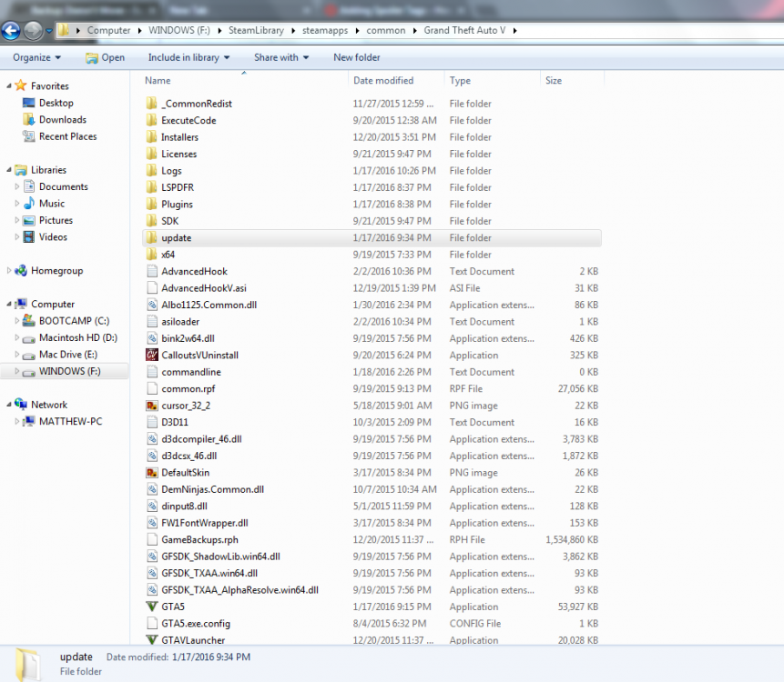Image resolution: width=784 pixels, height=682 pixels.
Task: Collapse the Libraries tree section
Action: tap(9, 170)
